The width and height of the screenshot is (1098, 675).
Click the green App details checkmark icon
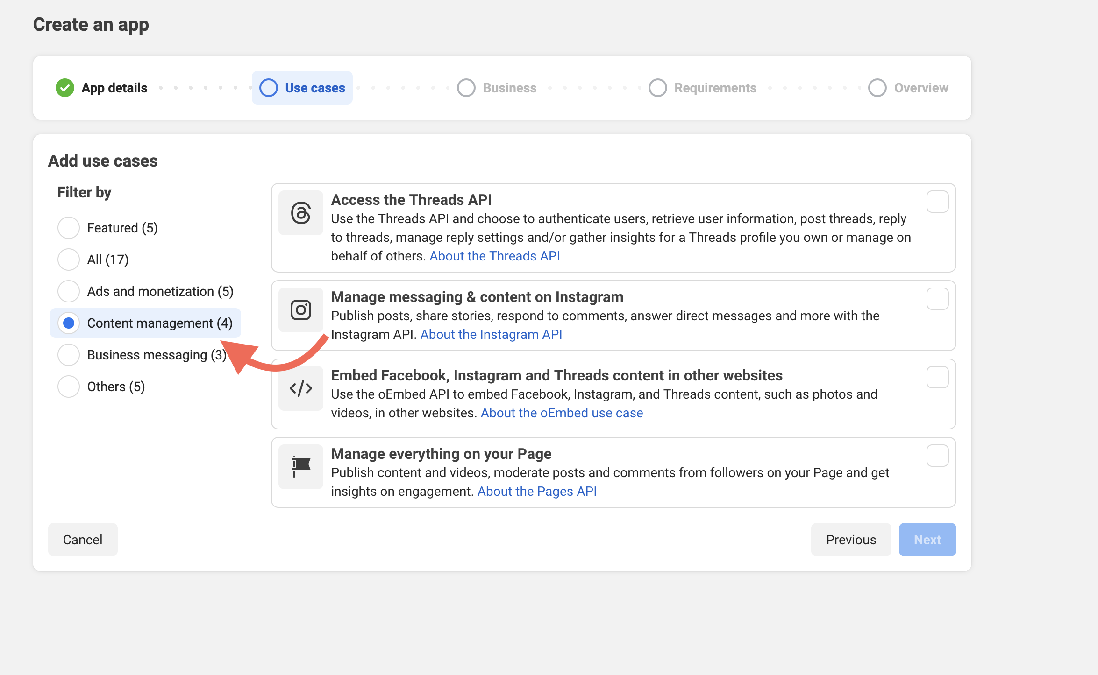pyautogui.click(x=65, y=88)
